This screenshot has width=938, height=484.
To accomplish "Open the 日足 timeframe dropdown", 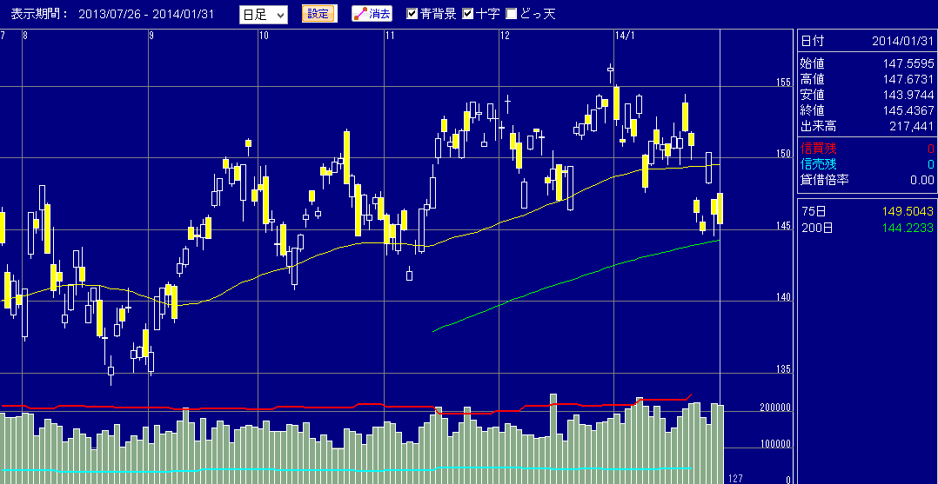I will point(263,15).
